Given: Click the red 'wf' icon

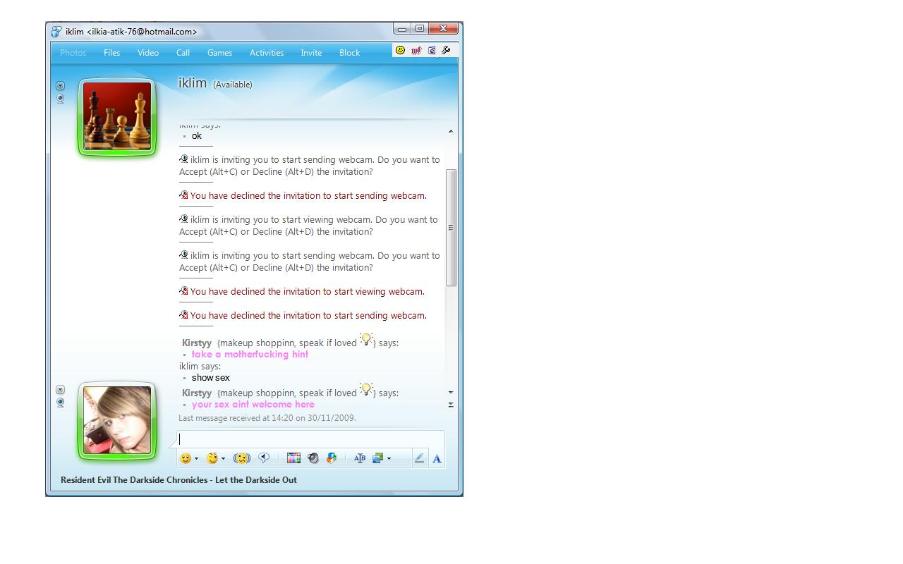Looking at the screenshot, I should 416,50.
